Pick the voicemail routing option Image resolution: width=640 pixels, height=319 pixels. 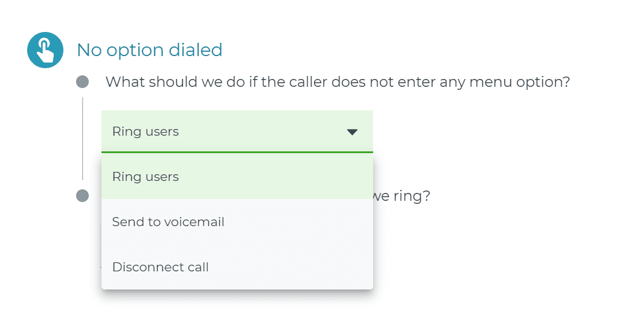pos(237,222)
